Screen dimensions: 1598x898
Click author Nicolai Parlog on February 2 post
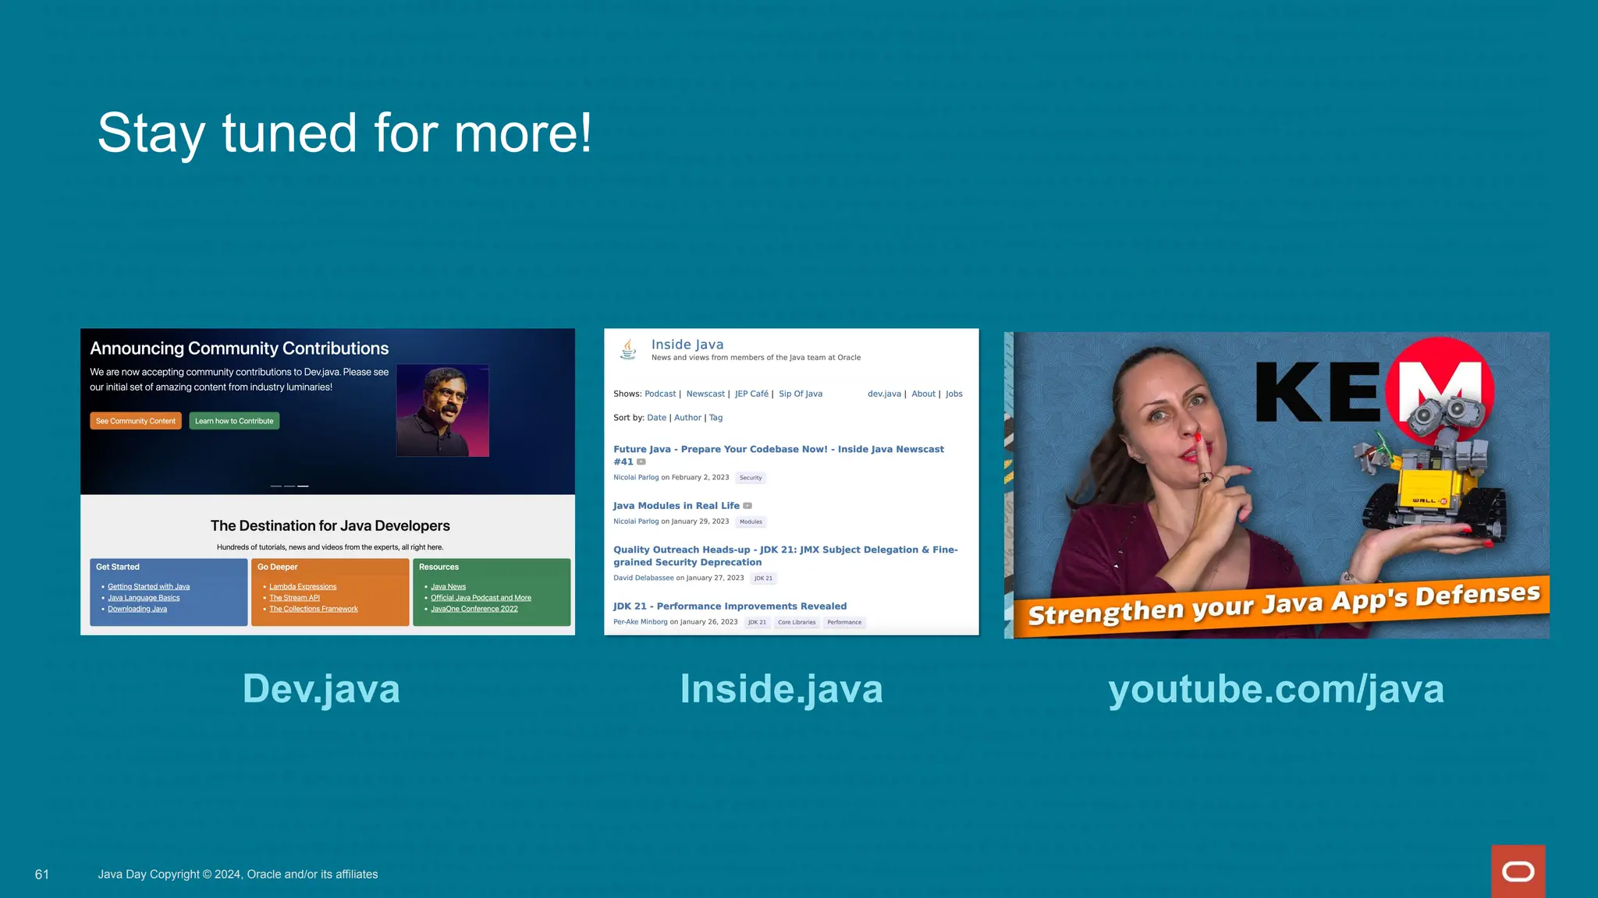(x=636, y=477)
